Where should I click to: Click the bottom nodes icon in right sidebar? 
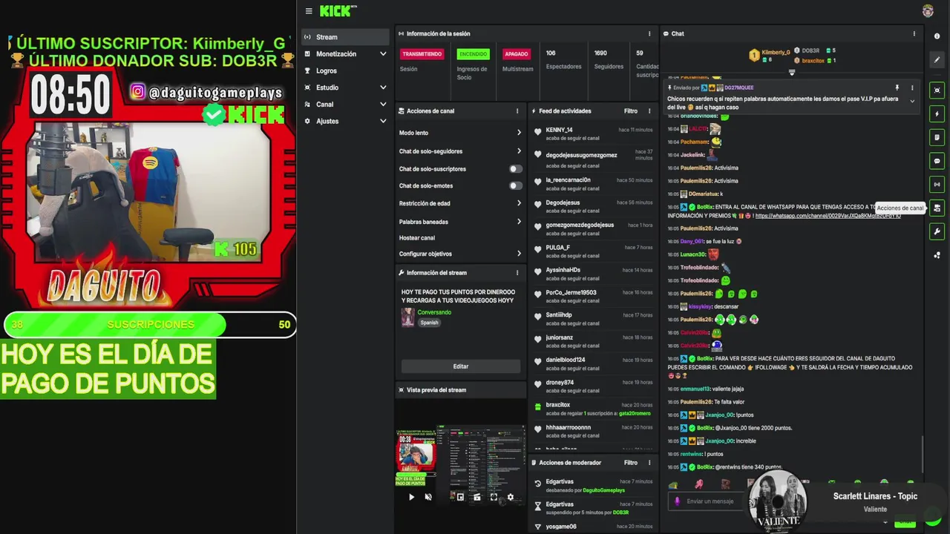click(x=937, y=255)
